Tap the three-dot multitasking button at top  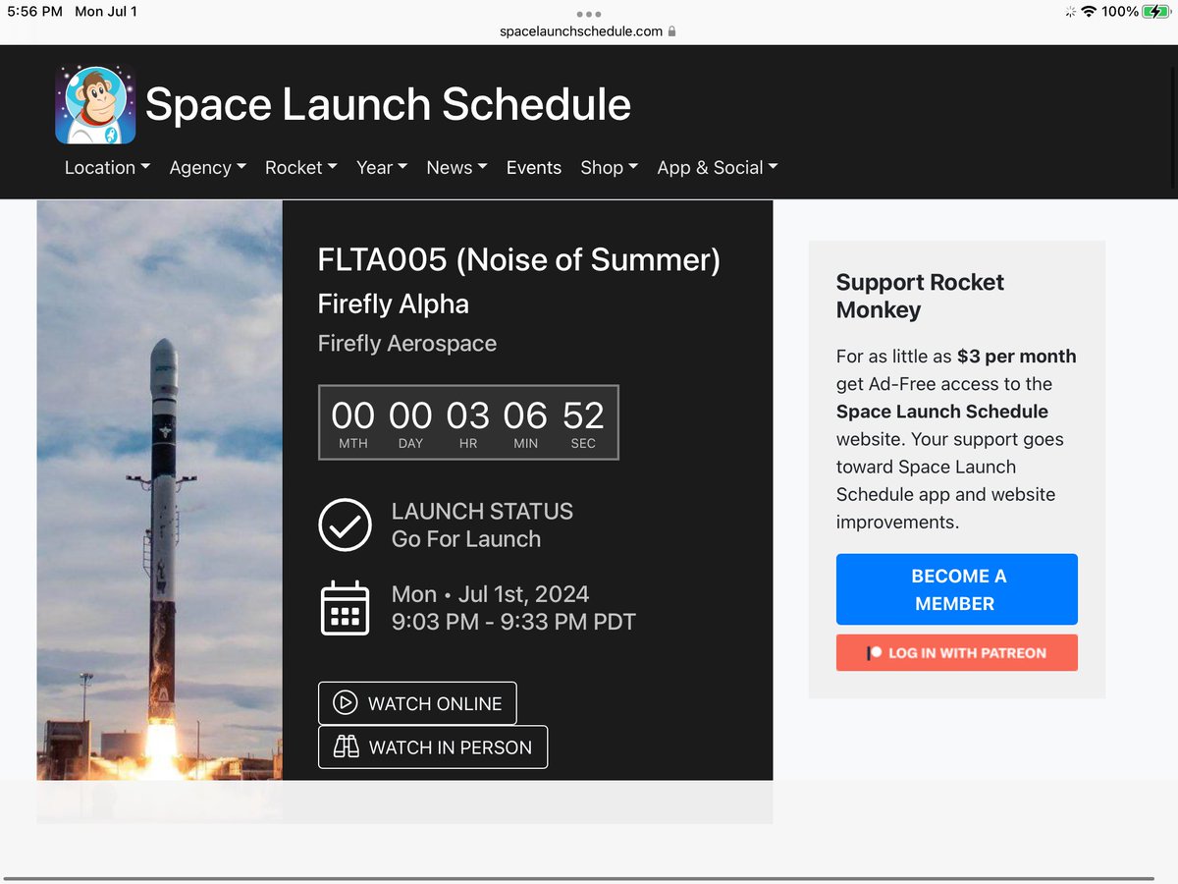(589, 14)
